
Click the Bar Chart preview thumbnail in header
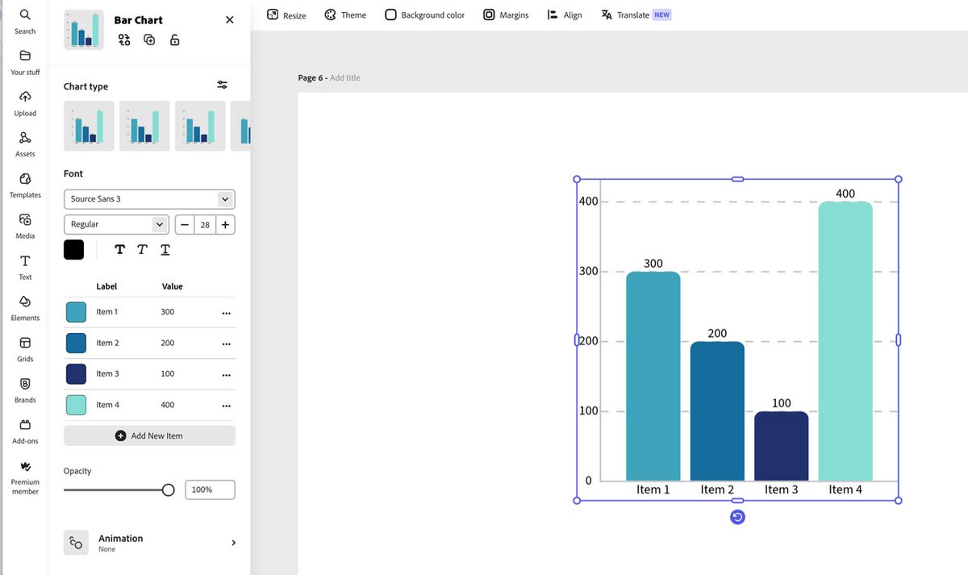pos(84,30)
